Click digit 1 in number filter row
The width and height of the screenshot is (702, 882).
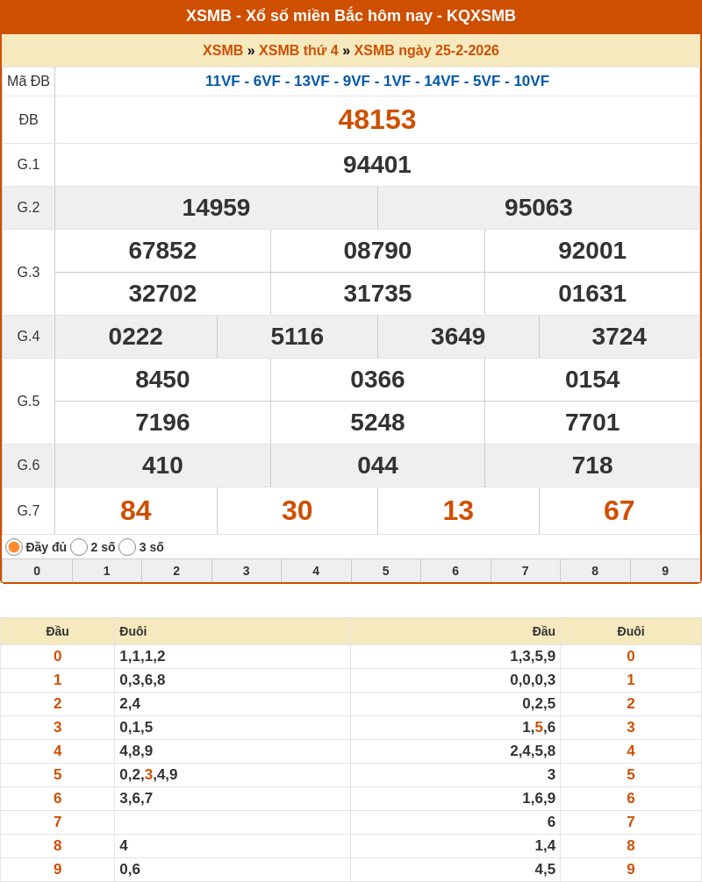(x=107, y=571)
